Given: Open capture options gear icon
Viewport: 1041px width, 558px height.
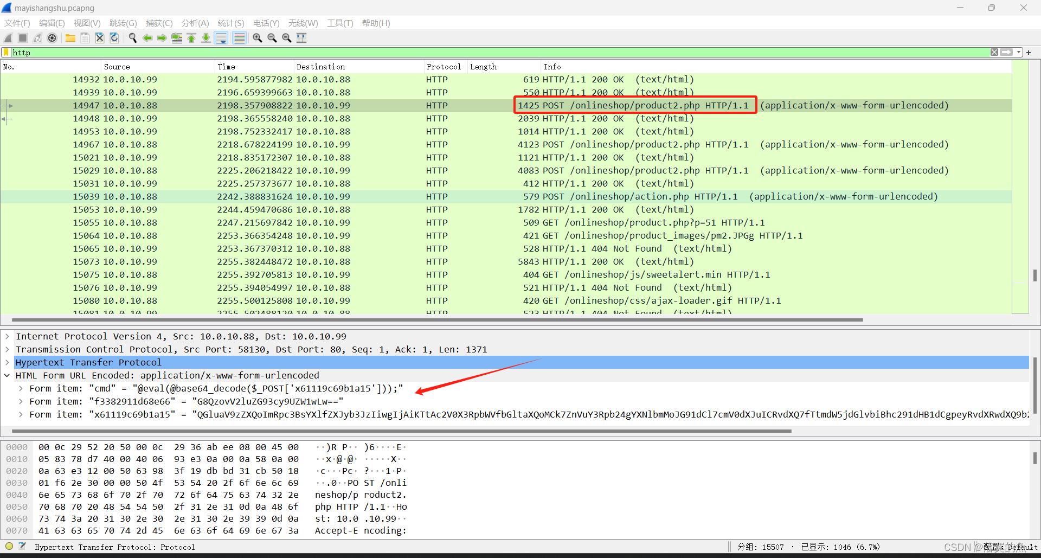Looking at the screenshot, I should pos(52,38).
